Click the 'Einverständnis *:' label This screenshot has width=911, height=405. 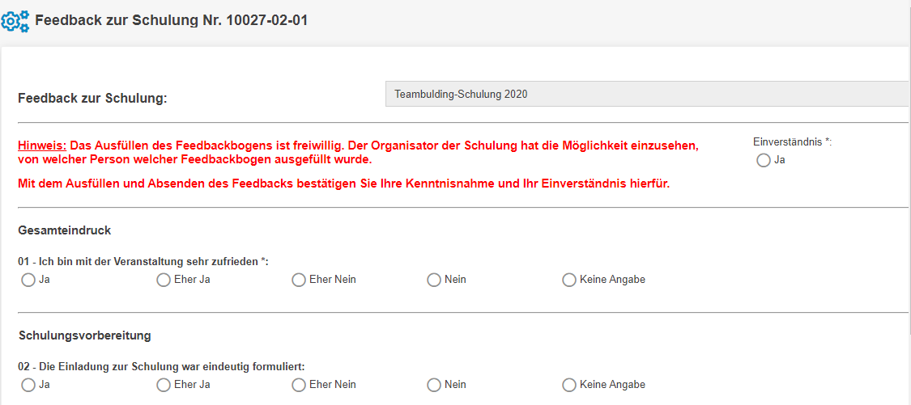[x=792, y=142]
